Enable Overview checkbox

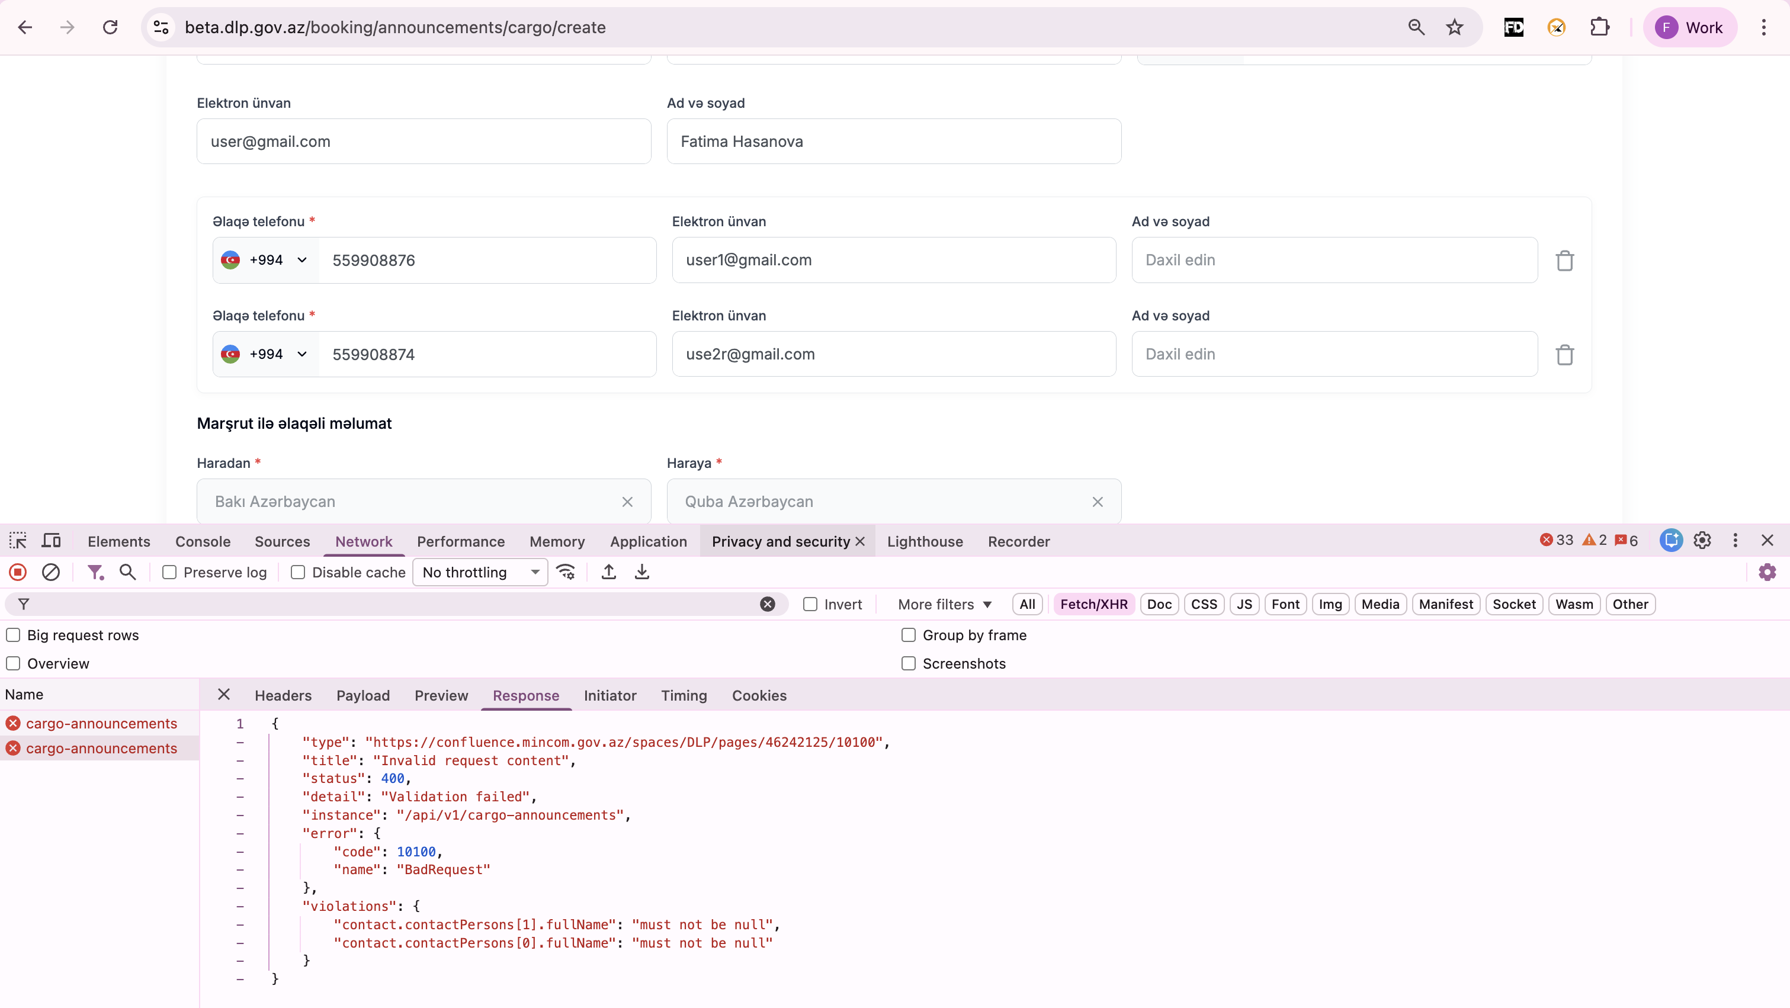[x=12, y=663]
